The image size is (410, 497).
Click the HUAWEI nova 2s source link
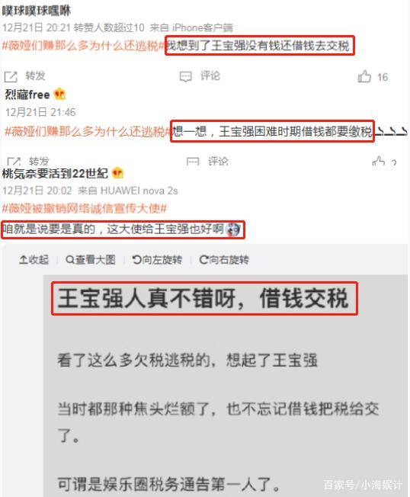pyautogui.click(x=139, y=191)
